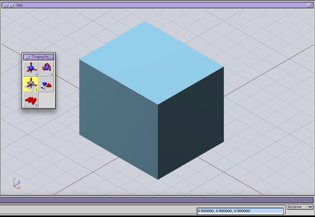Click the XYZ axis orientation indicator
The image size is (315, 217).
tap(16, 184)
